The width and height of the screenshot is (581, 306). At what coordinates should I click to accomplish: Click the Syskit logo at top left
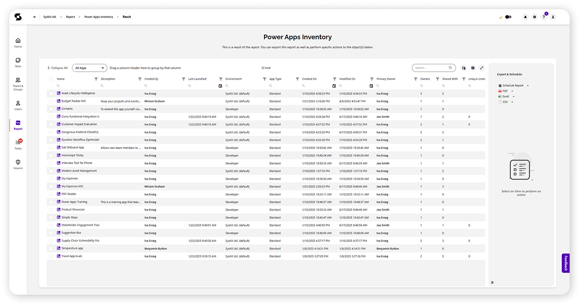click(18, 17)
